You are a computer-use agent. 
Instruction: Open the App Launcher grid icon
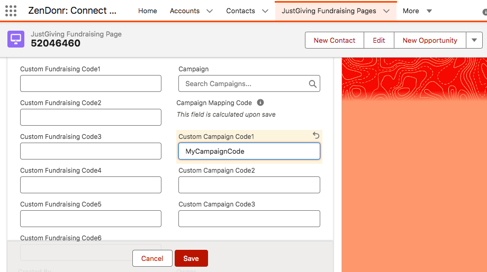coord(11,11)
